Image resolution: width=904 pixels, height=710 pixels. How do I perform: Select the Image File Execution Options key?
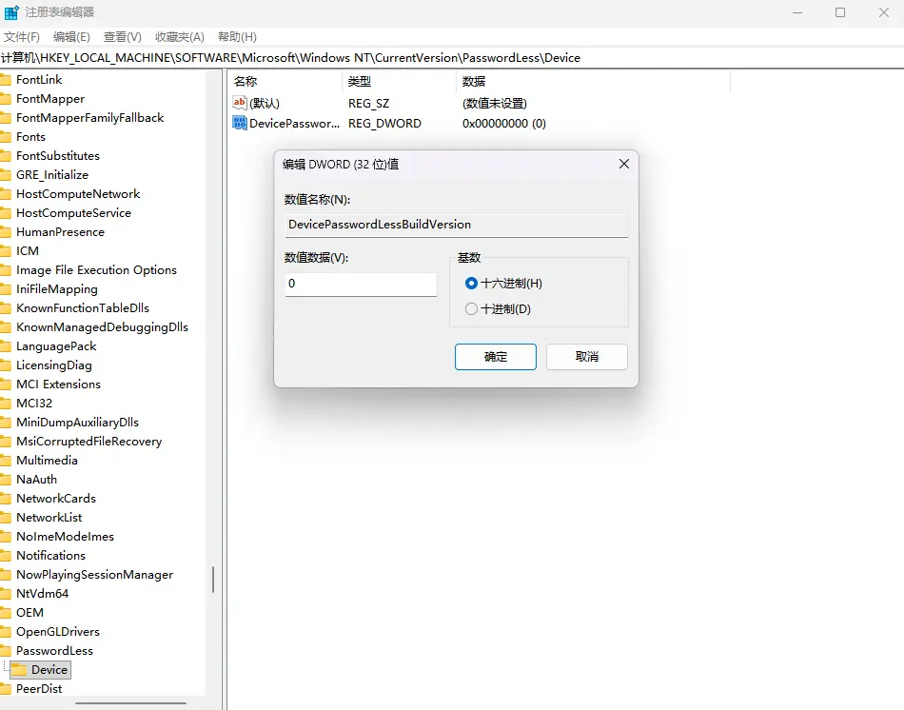tap(96, 270)
